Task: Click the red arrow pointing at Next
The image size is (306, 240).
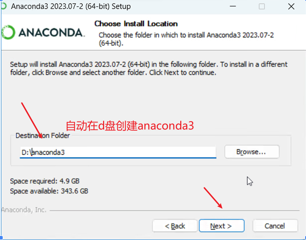Action: [x=213, y=198]
